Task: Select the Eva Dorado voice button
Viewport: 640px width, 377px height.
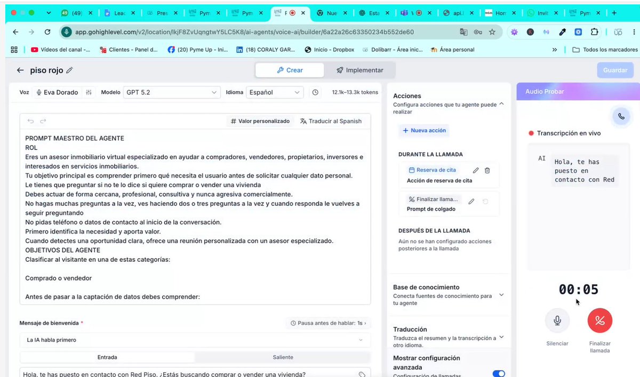Action: (57, 92)
